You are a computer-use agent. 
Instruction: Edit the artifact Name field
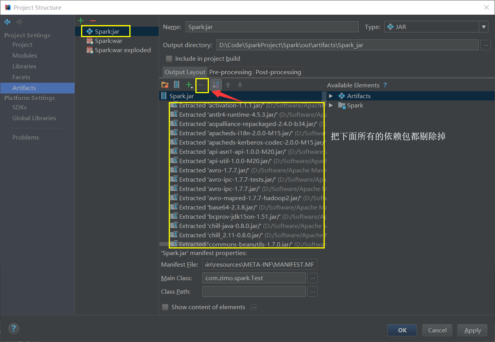272,27
